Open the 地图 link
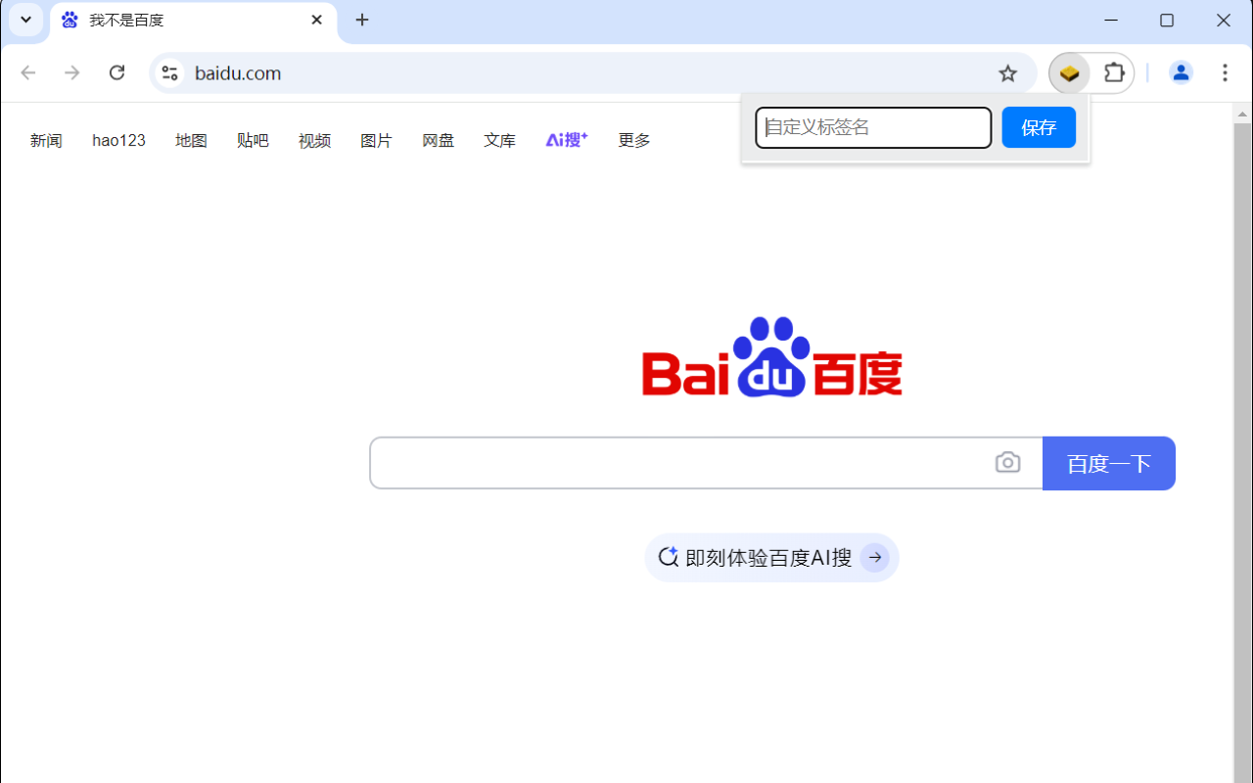Viewport: 1253px width, 783px height. point(191,141)
